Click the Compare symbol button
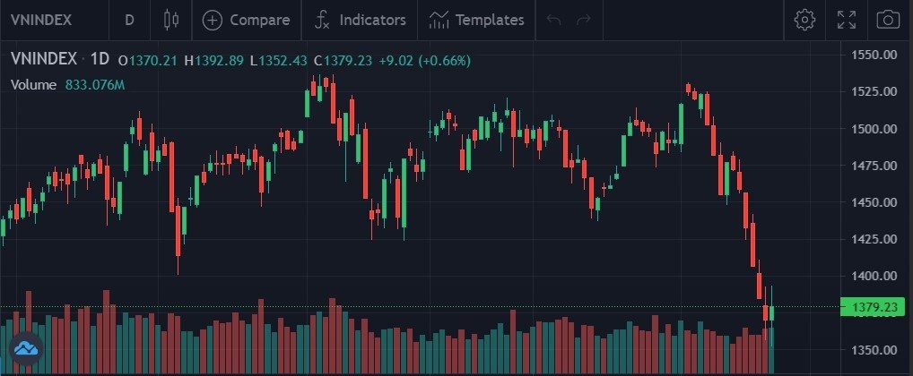The width and height of the screenshot is (913, 376). click(247, 20)
